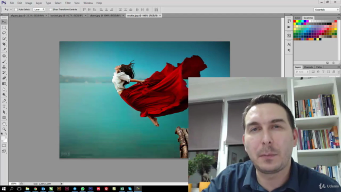Select the Blur tool
Screen dimensions: 341x192
point(4,89)
